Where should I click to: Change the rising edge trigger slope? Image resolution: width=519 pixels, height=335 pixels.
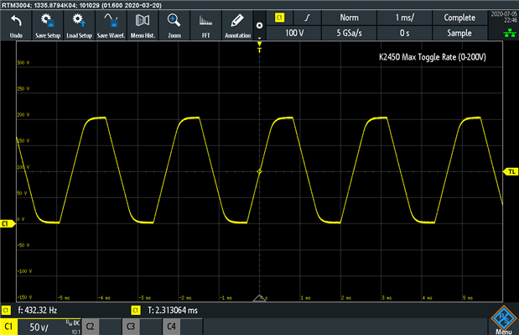[x=308, y=18]
